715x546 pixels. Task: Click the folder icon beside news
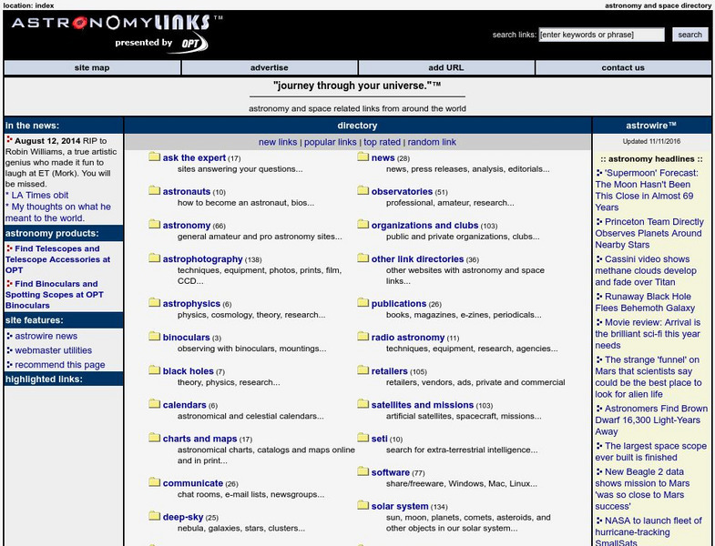[363, 157]
